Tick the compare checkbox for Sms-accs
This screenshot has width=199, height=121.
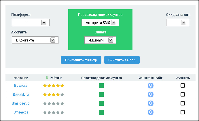[183, 112]
